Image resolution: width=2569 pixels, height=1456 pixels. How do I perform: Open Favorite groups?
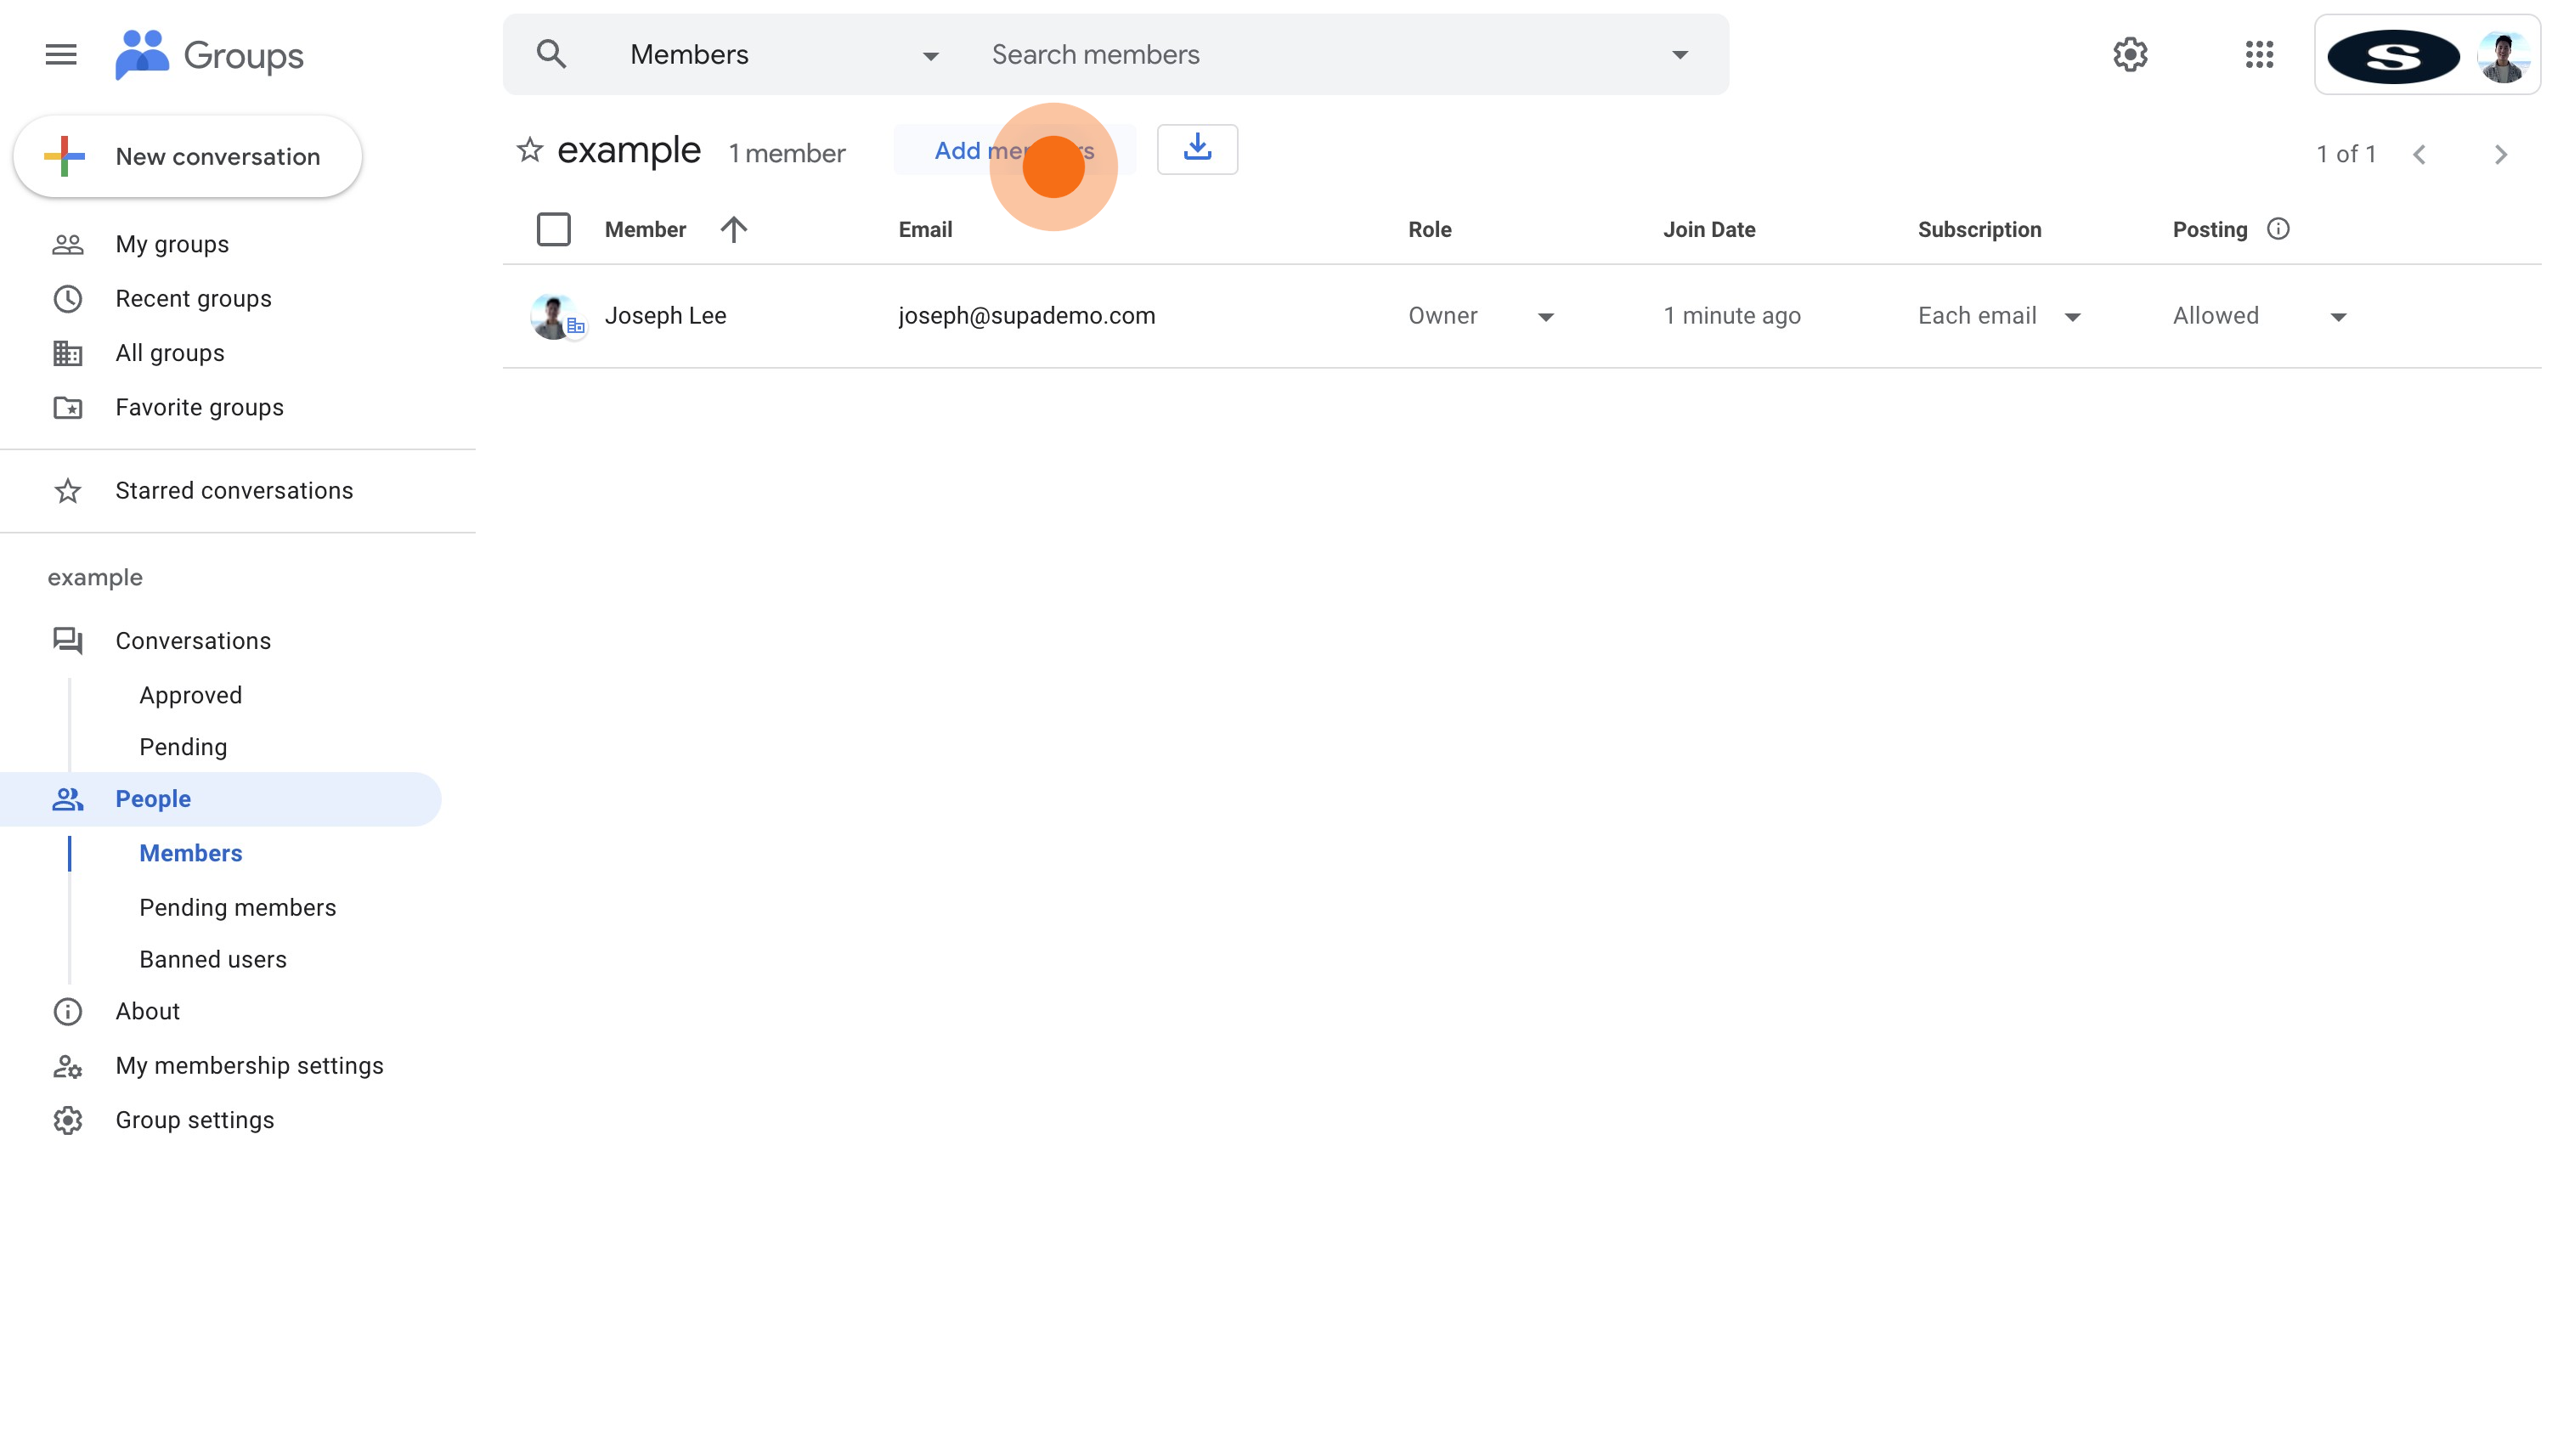pos(199,407)
